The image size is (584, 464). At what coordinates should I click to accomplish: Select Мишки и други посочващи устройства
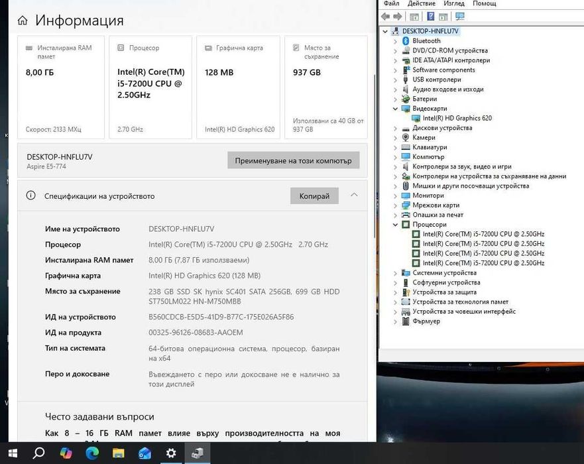click(471, 186)
